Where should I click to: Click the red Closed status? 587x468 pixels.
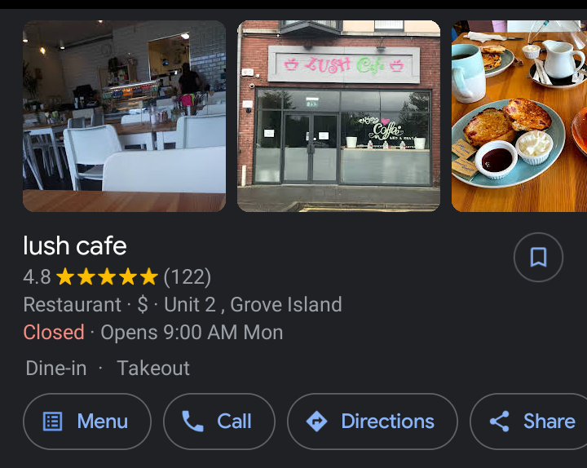pos(54,333)
